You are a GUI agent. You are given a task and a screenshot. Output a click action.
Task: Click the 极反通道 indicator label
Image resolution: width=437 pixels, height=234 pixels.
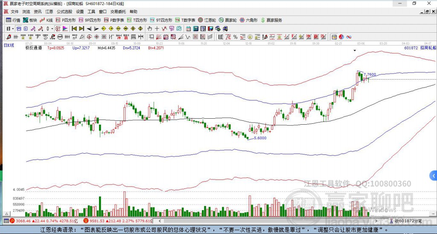[33, 48]
